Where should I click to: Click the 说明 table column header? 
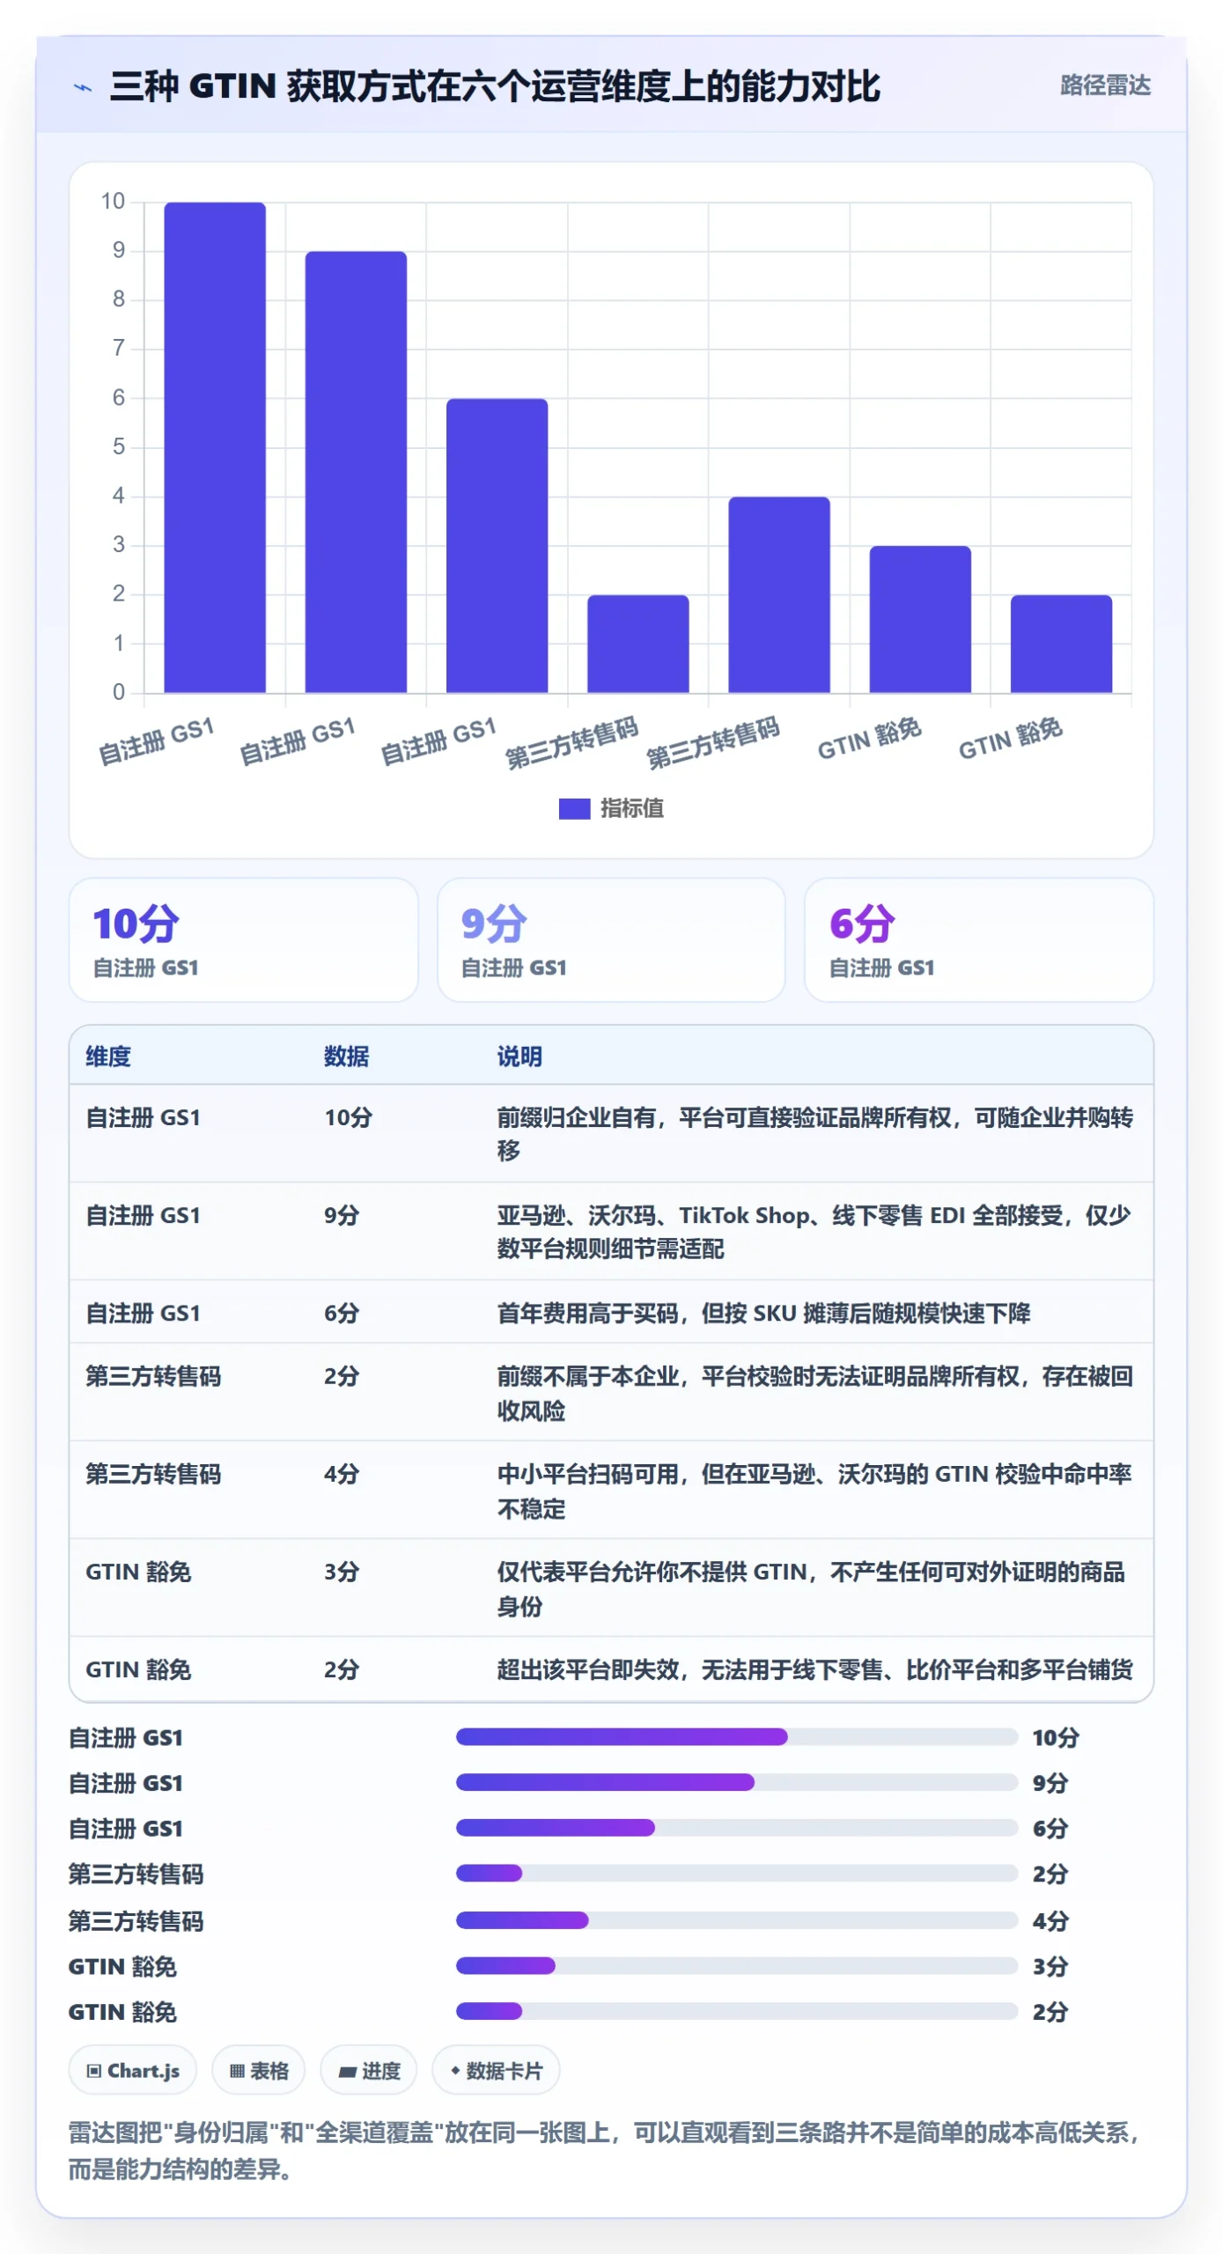coord(519,1057)
